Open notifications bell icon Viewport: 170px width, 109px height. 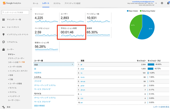click(168, 3)
